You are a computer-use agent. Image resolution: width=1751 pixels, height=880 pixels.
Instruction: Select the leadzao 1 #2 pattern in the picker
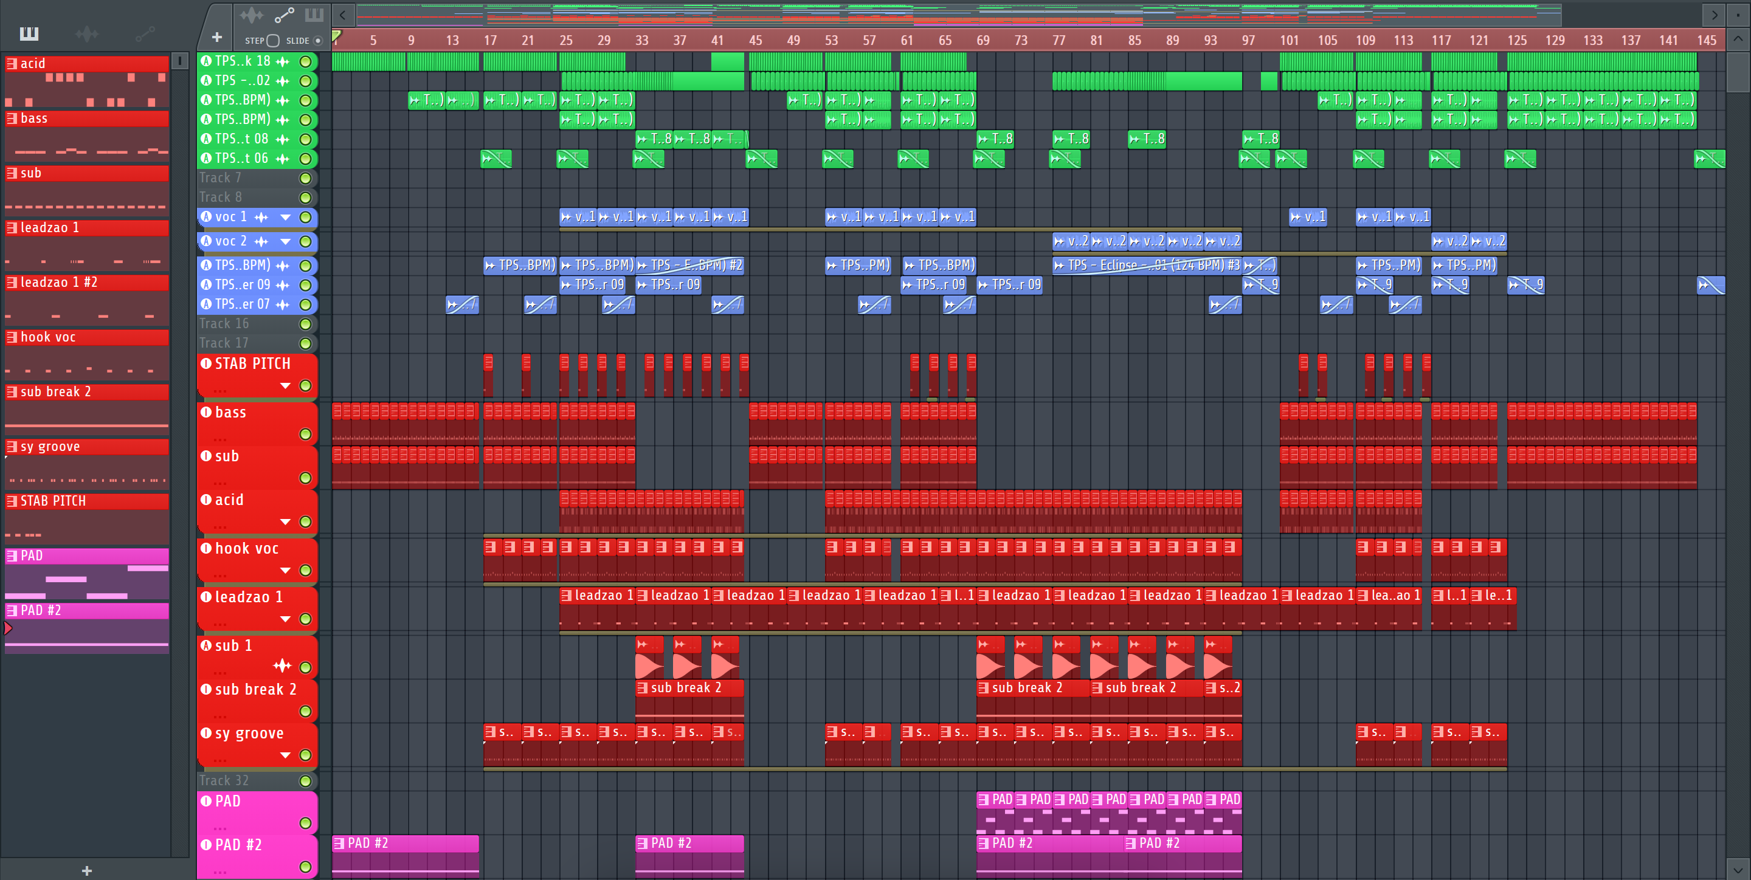87,300
